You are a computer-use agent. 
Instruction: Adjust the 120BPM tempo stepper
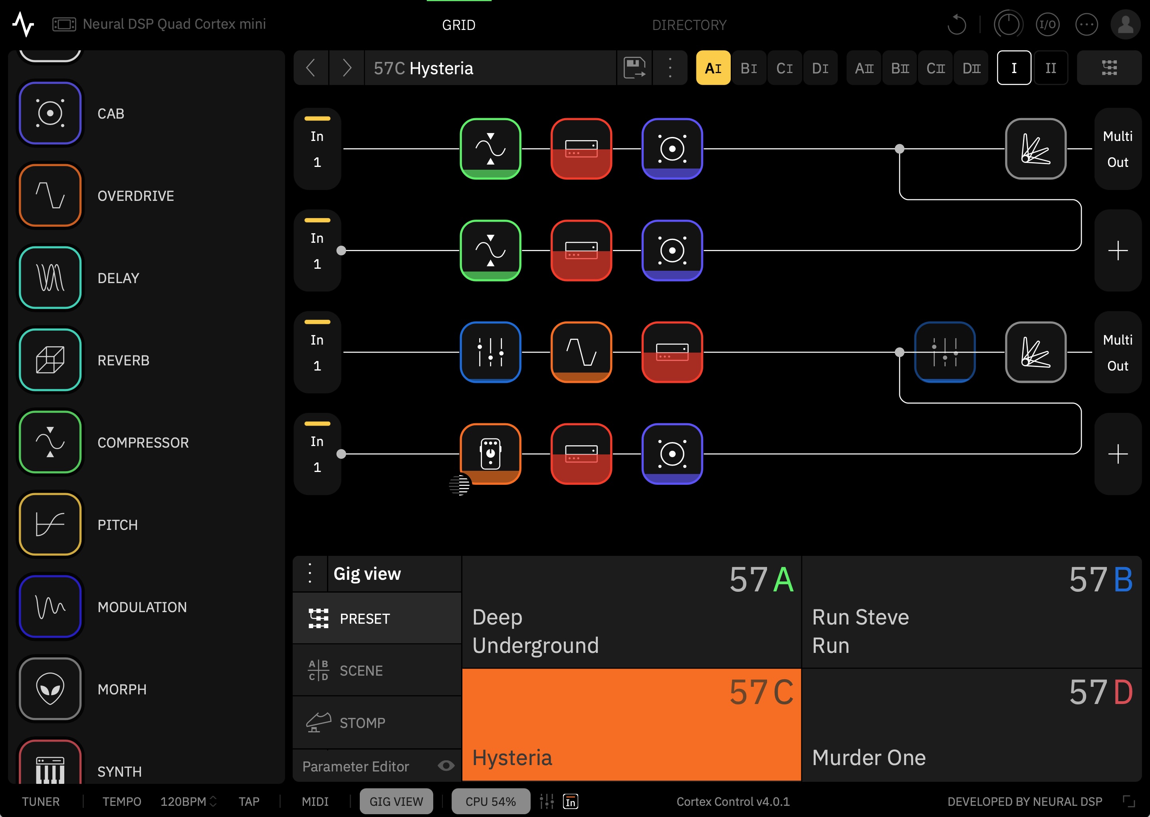[213, 801]
